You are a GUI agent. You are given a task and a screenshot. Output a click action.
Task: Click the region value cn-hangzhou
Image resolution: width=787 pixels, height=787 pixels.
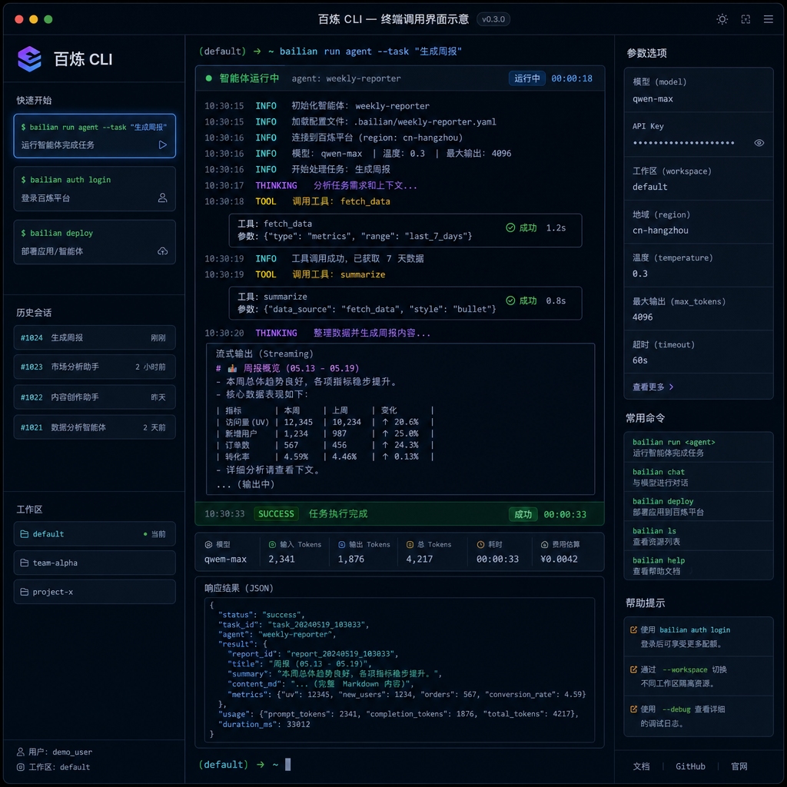(660, 231)
